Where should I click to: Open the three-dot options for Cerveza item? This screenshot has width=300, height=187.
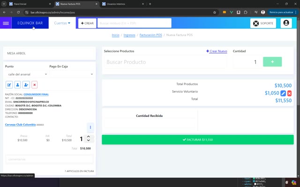click(90, 127)
